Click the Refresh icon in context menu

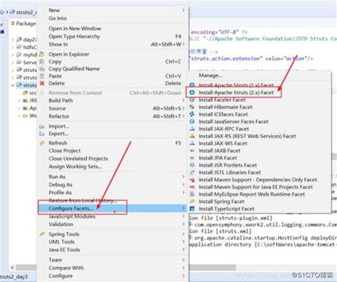[x=42, y=143]
